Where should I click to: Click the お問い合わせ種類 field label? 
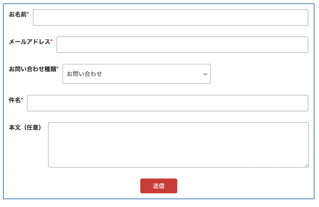point(32,69)
